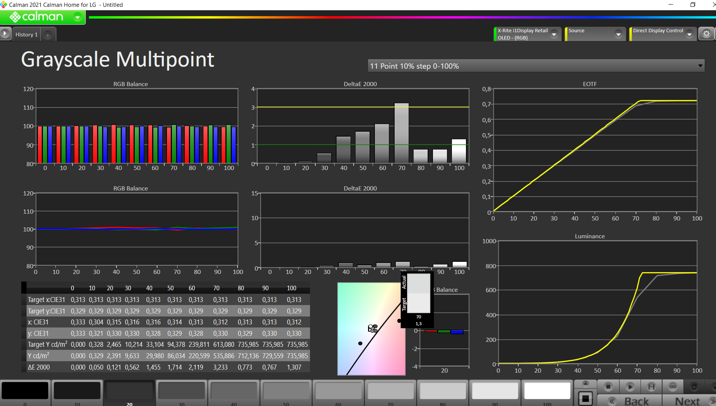Restore the window using title bar button
The width and height of the screenshot is (716, 406).
(x=692, y=5)
